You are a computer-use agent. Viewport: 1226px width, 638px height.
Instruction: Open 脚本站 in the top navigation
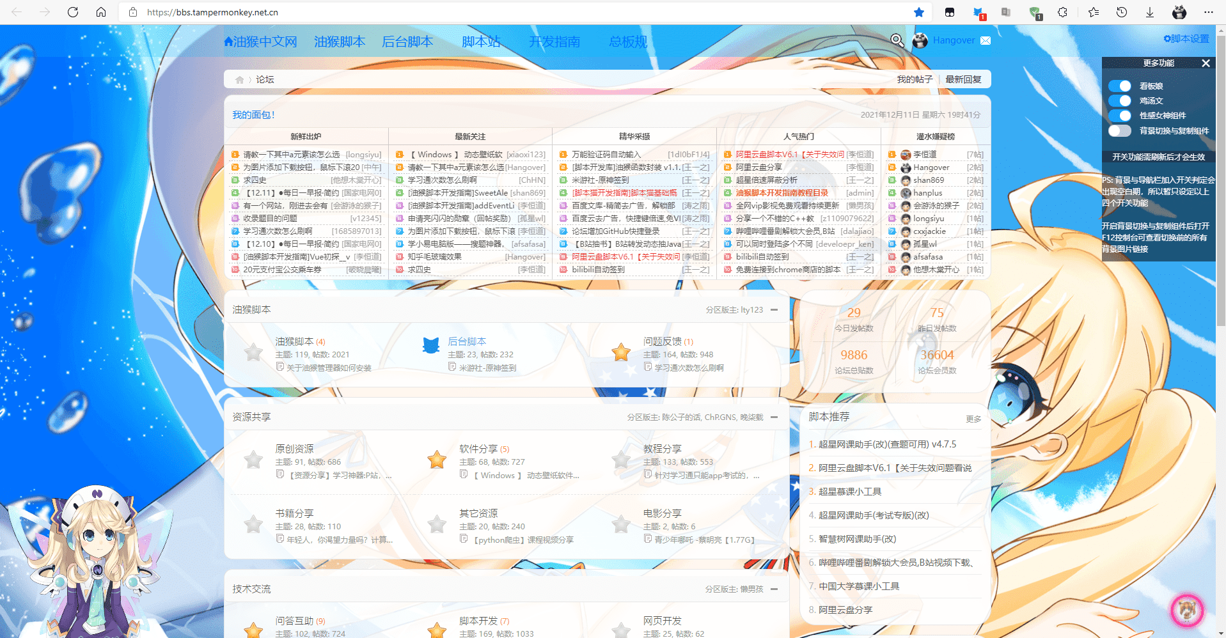[481, 42]
